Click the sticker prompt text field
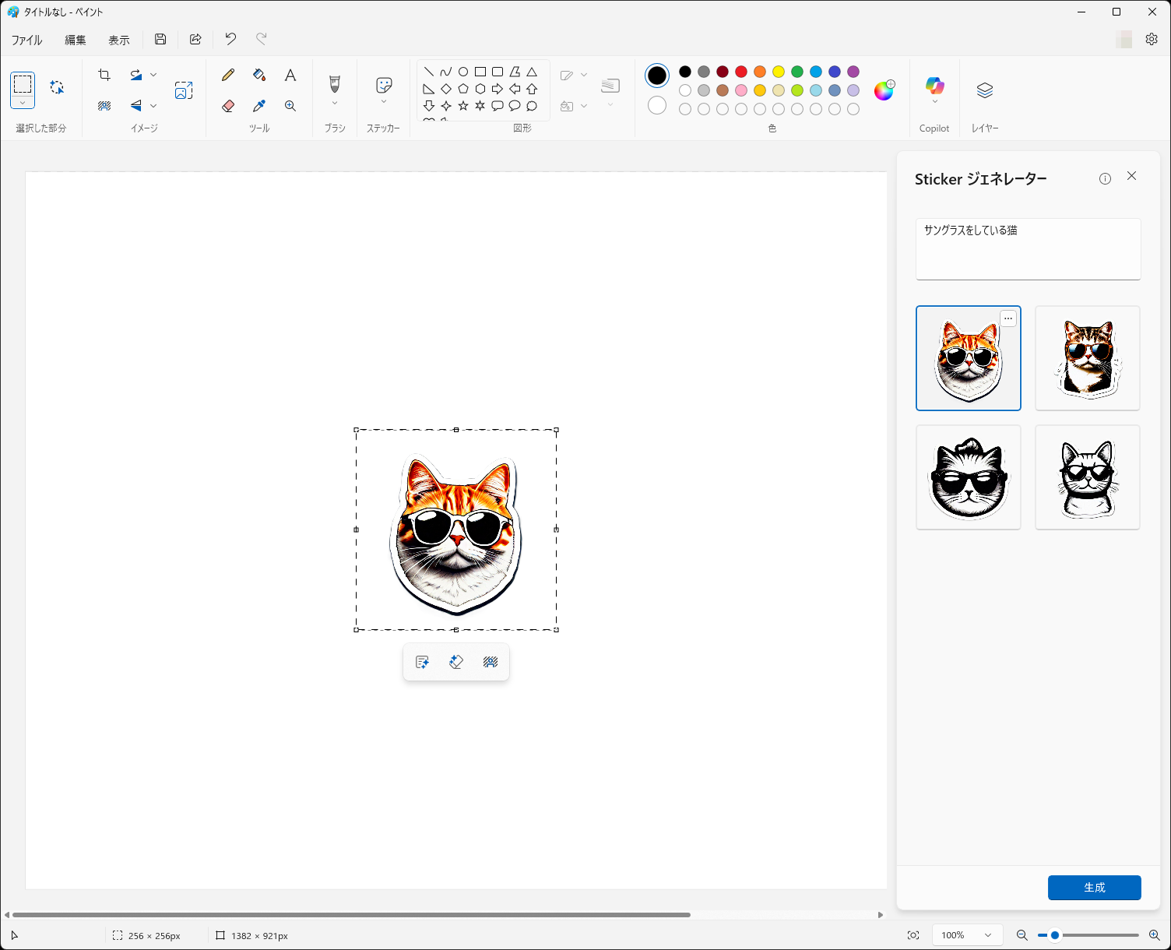This screenshot has width=1171, height=950. 1028,249
